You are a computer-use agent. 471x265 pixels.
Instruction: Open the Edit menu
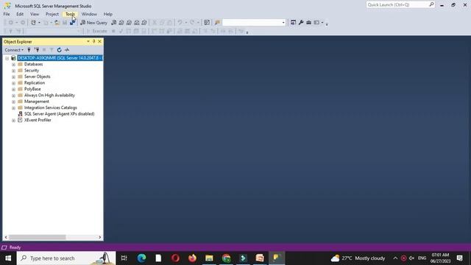click(20, 14)
